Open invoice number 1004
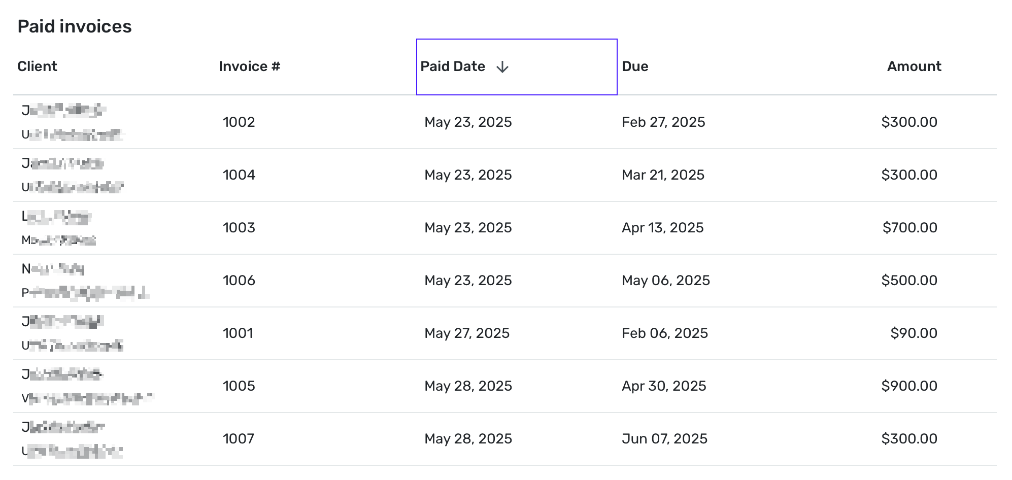This screenshot has width=1012, height=480. [x=239, y=175]
